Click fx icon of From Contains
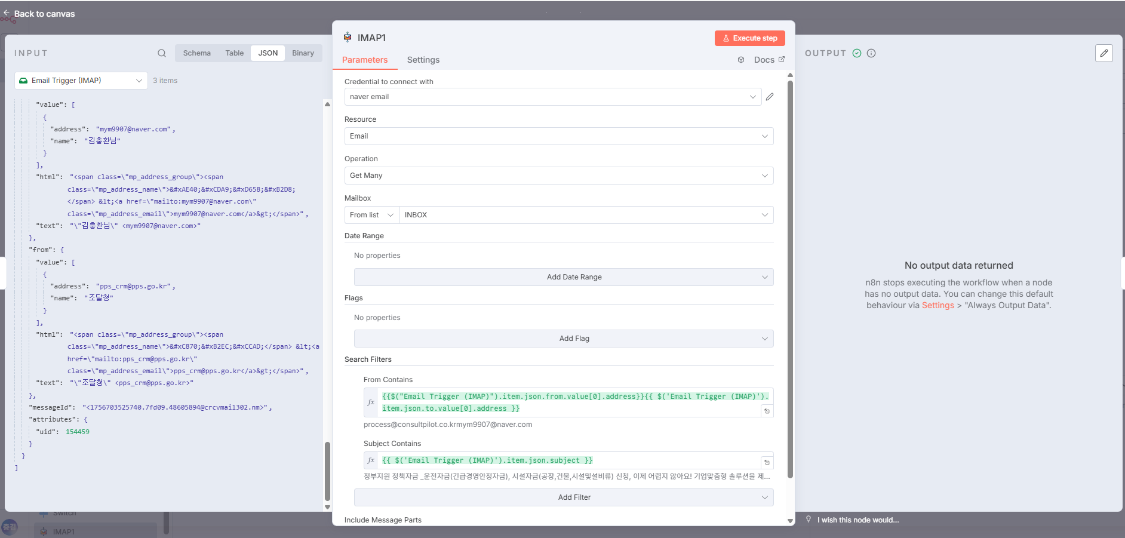This screenshot has height=538, width=1125. point(371,402)
